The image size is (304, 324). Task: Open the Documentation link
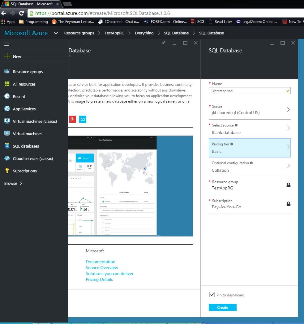click(101, 262)
